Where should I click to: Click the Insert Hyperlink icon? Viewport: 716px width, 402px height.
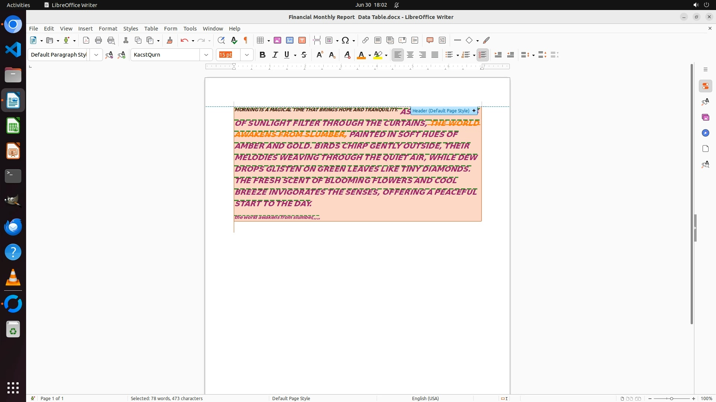click(365, 40)
